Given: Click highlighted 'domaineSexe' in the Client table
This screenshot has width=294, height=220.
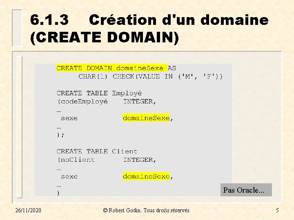Looking at the screenshot, I should tap(146, 176).
